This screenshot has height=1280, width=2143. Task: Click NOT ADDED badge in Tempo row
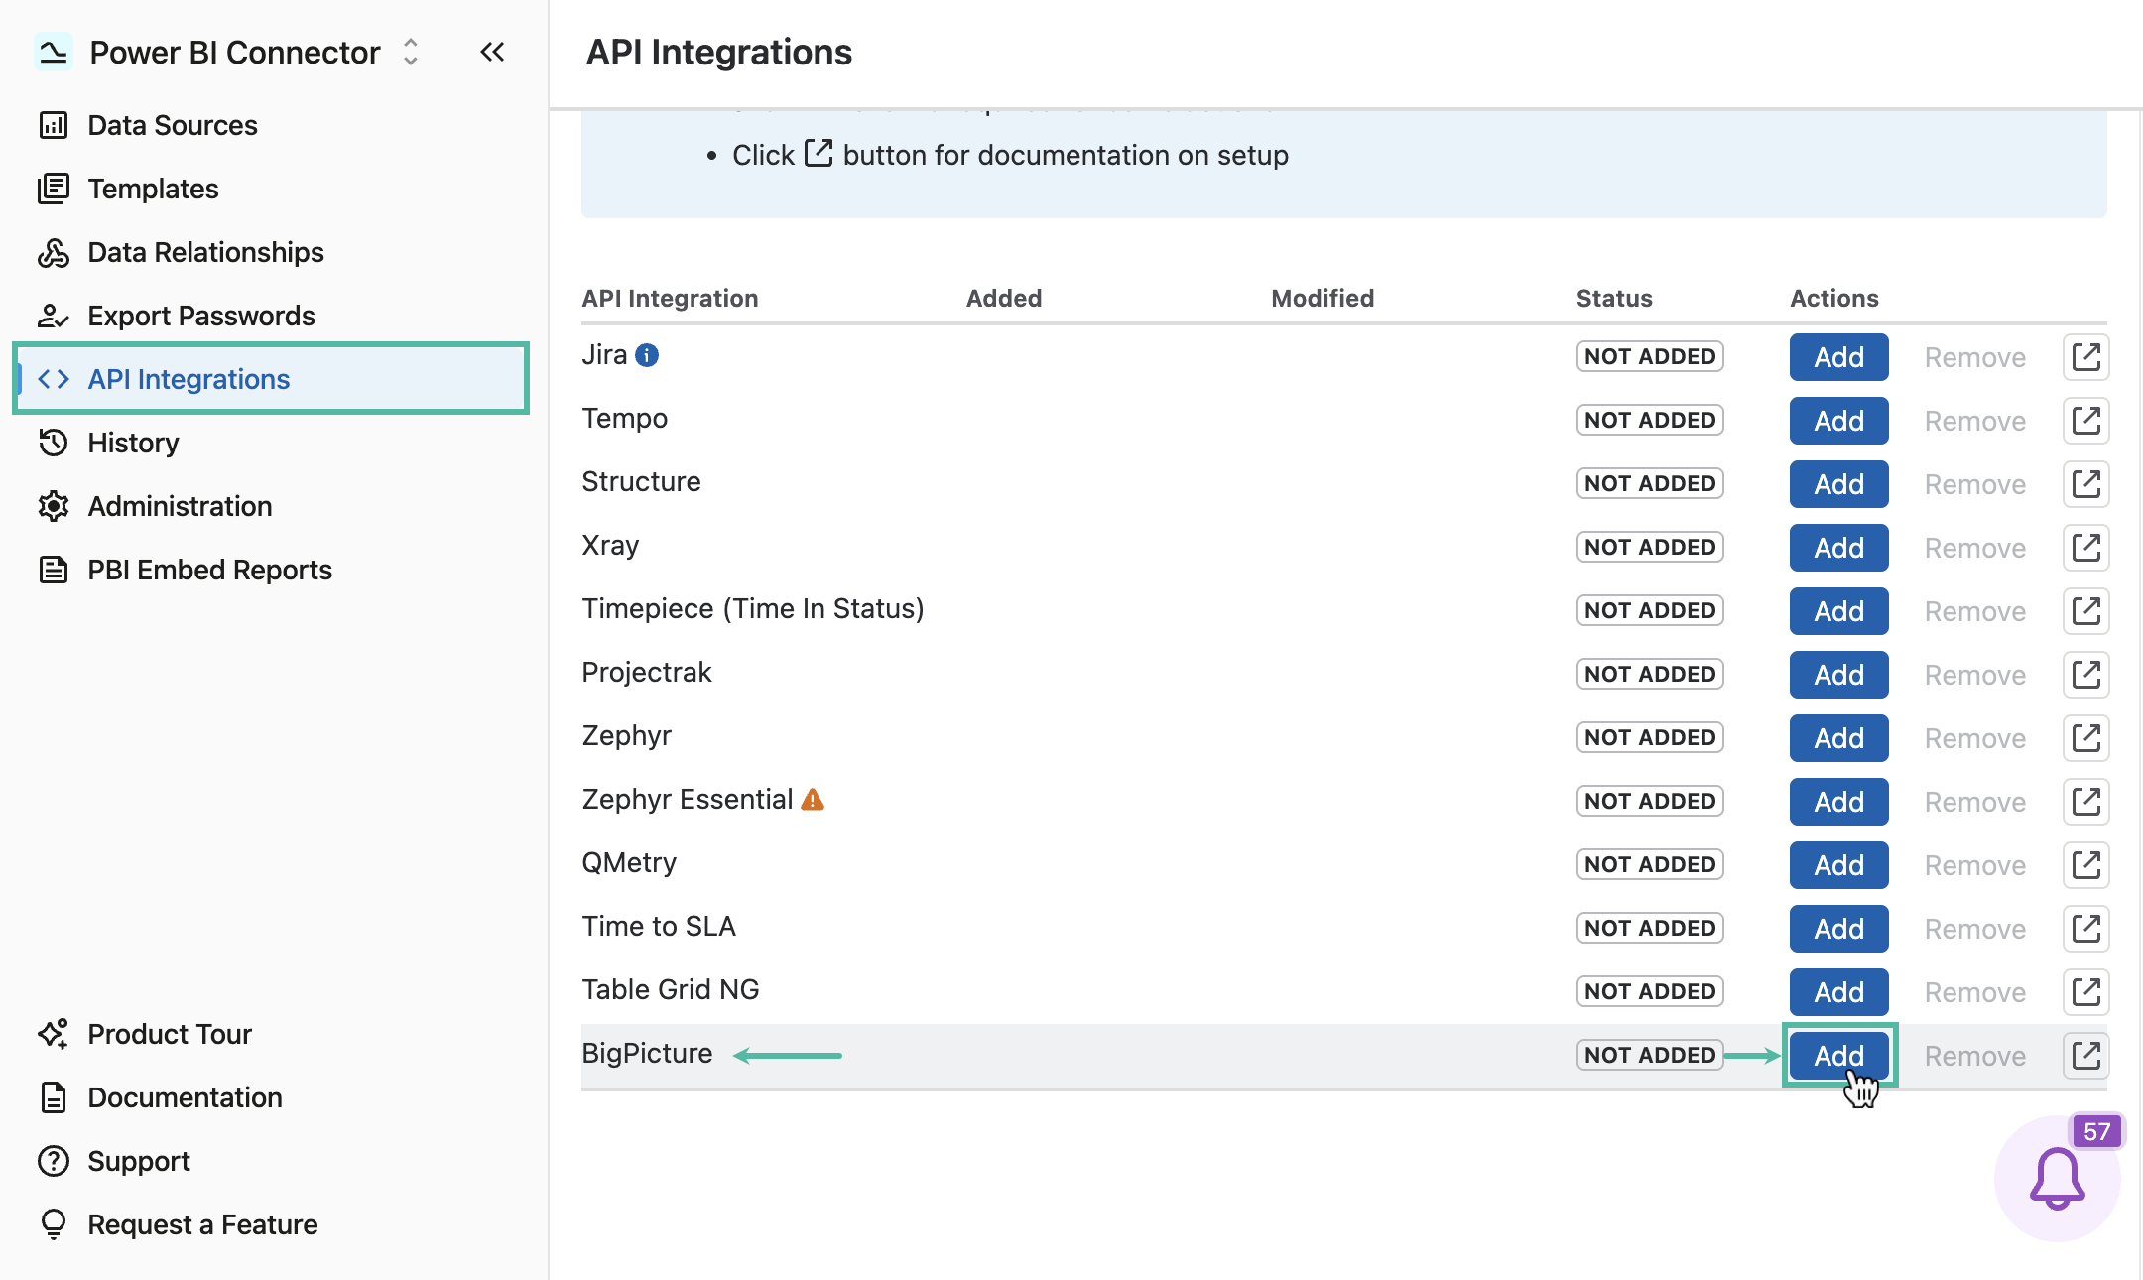point(1650,420)
